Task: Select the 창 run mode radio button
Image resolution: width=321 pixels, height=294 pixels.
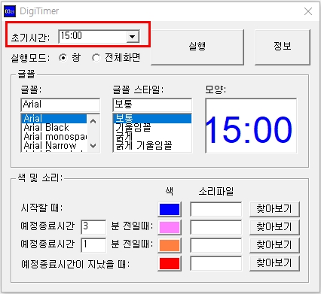Action: (63, 58)
